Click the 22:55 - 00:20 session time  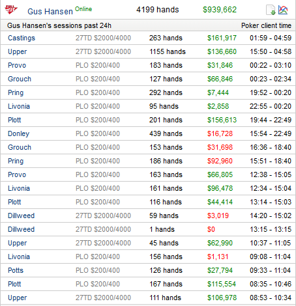pos(271,106)
